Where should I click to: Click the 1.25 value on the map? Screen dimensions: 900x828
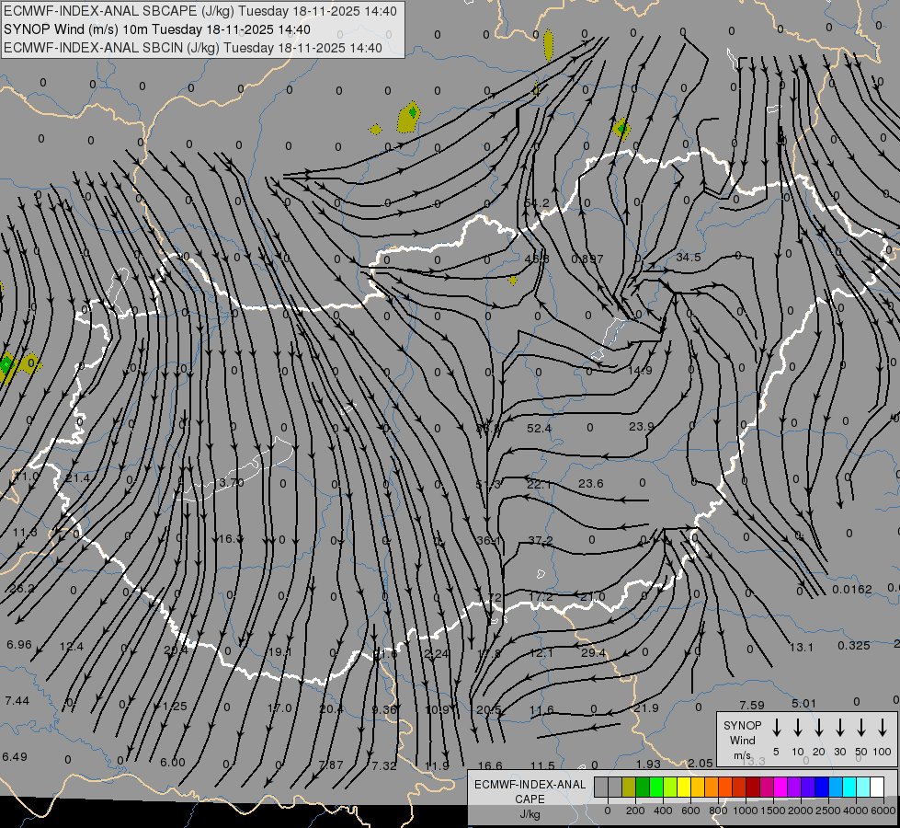coord(175,707)
